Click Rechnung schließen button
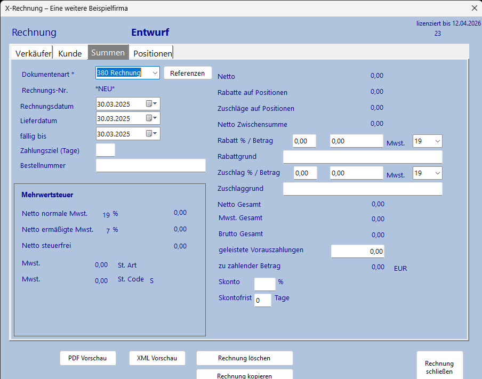The height and width of the screenshot is (379, 482). [x=439, y=366]
